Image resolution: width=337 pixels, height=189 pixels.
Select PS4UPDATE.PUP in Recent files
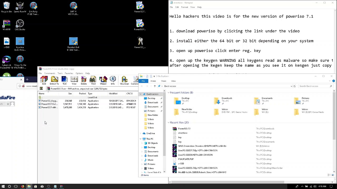tap(186, 159)
